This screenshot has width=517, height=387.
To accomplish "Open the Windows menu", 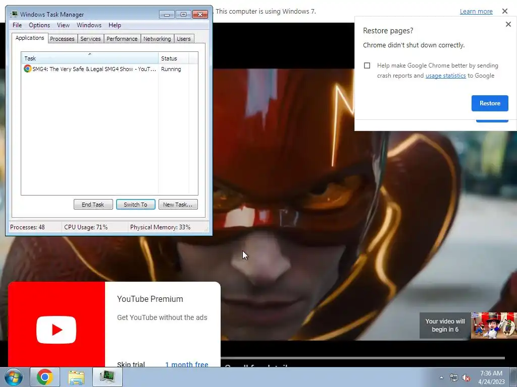I will (89, 25).
